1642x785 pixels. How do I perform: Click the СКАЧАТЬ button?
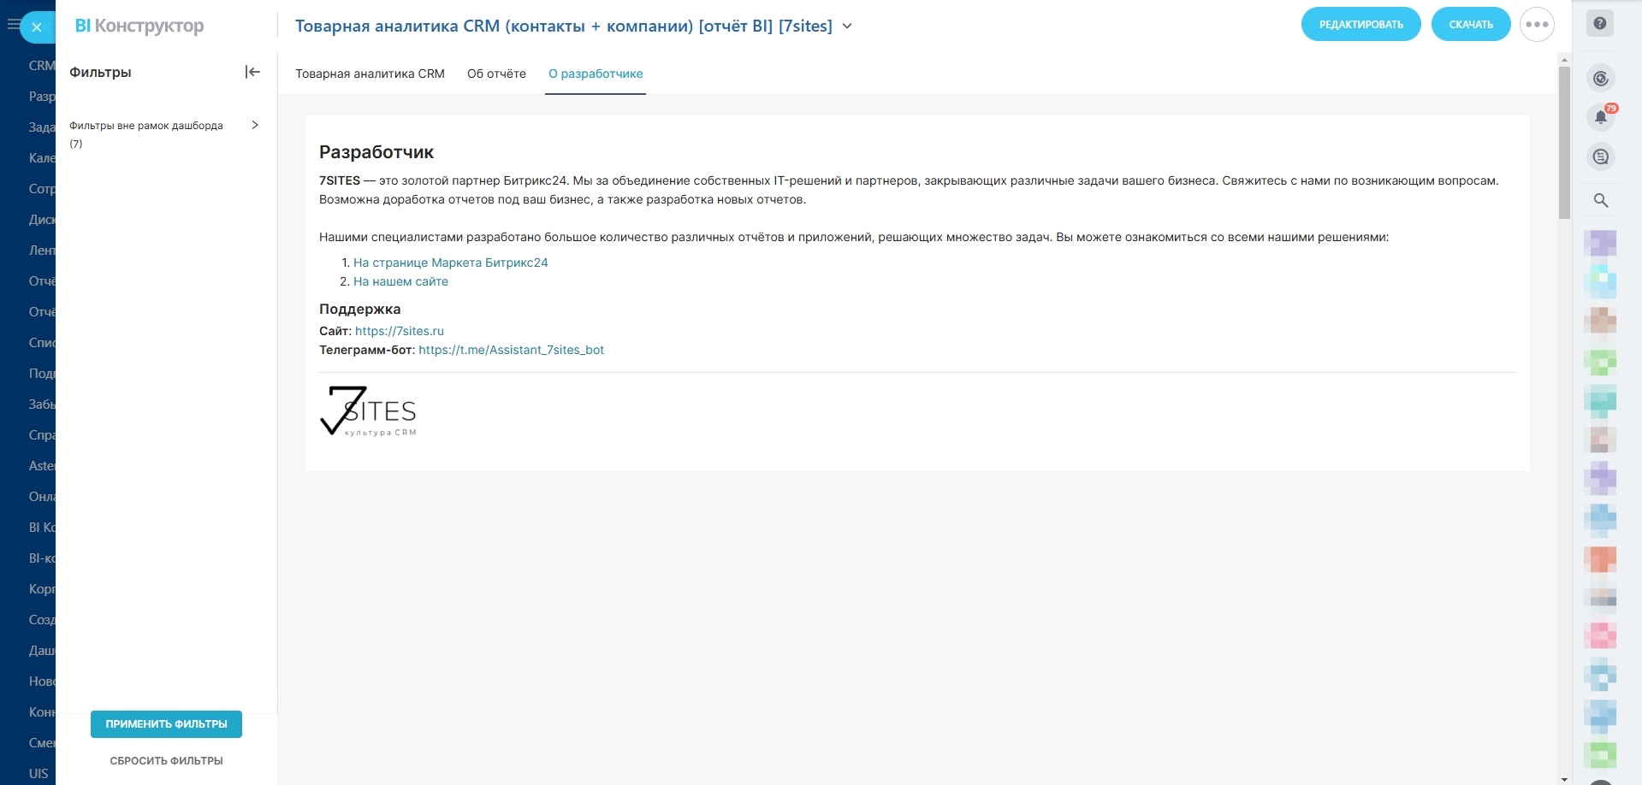[1471, 25]
